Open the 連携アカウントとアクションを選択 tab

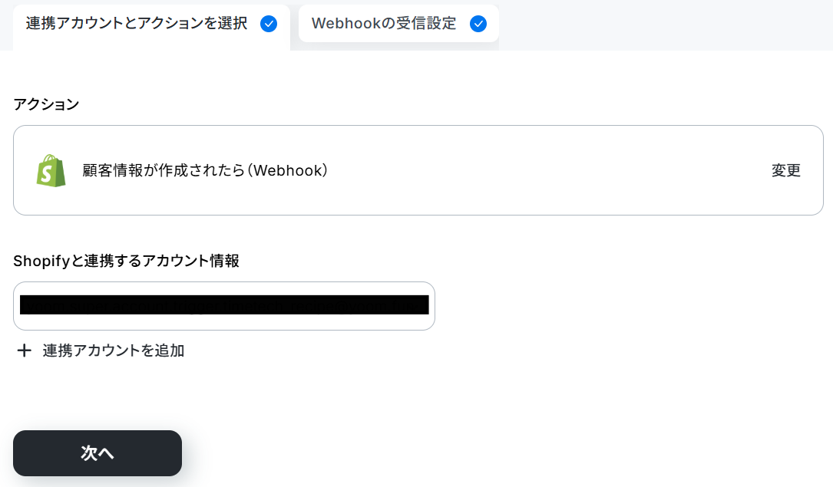(151, 27)
